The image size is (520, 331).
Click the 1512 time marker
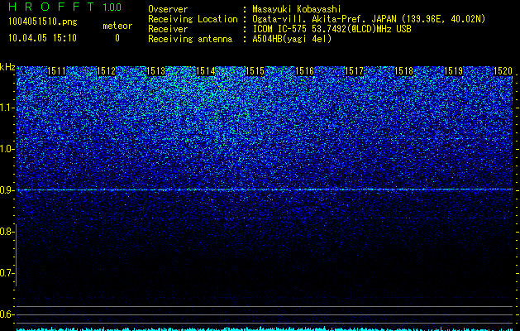point(106,71)
